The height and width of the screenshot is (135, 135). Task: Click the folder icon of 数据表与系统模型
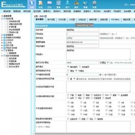point(4,38)
